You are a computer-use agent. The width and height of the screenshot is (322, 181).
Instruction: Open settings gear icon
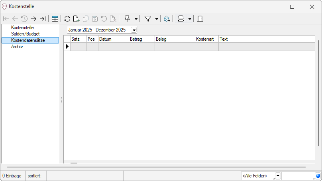[167, 19]
